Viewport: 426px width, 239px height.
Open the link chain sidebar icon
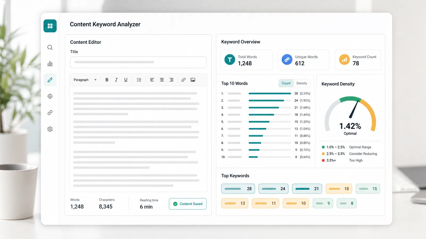click(x=50, y=113)
